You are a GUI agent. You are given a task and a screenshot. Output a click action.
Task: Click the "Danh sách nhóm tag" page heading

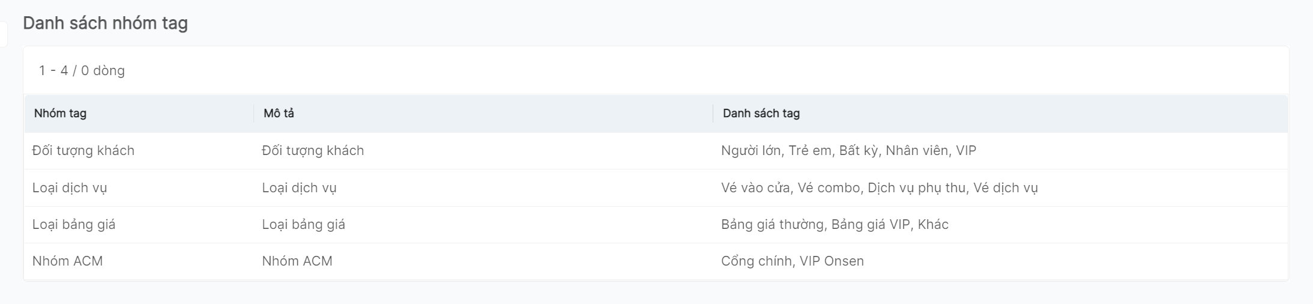tap(105, 23)
